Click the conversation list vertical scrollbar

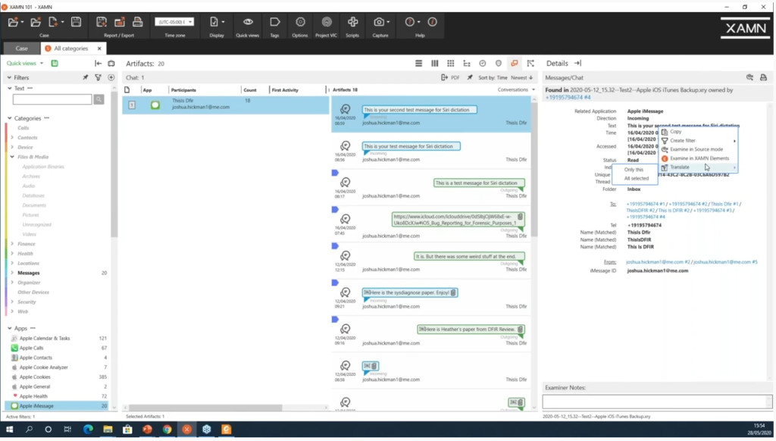point(534,168)
